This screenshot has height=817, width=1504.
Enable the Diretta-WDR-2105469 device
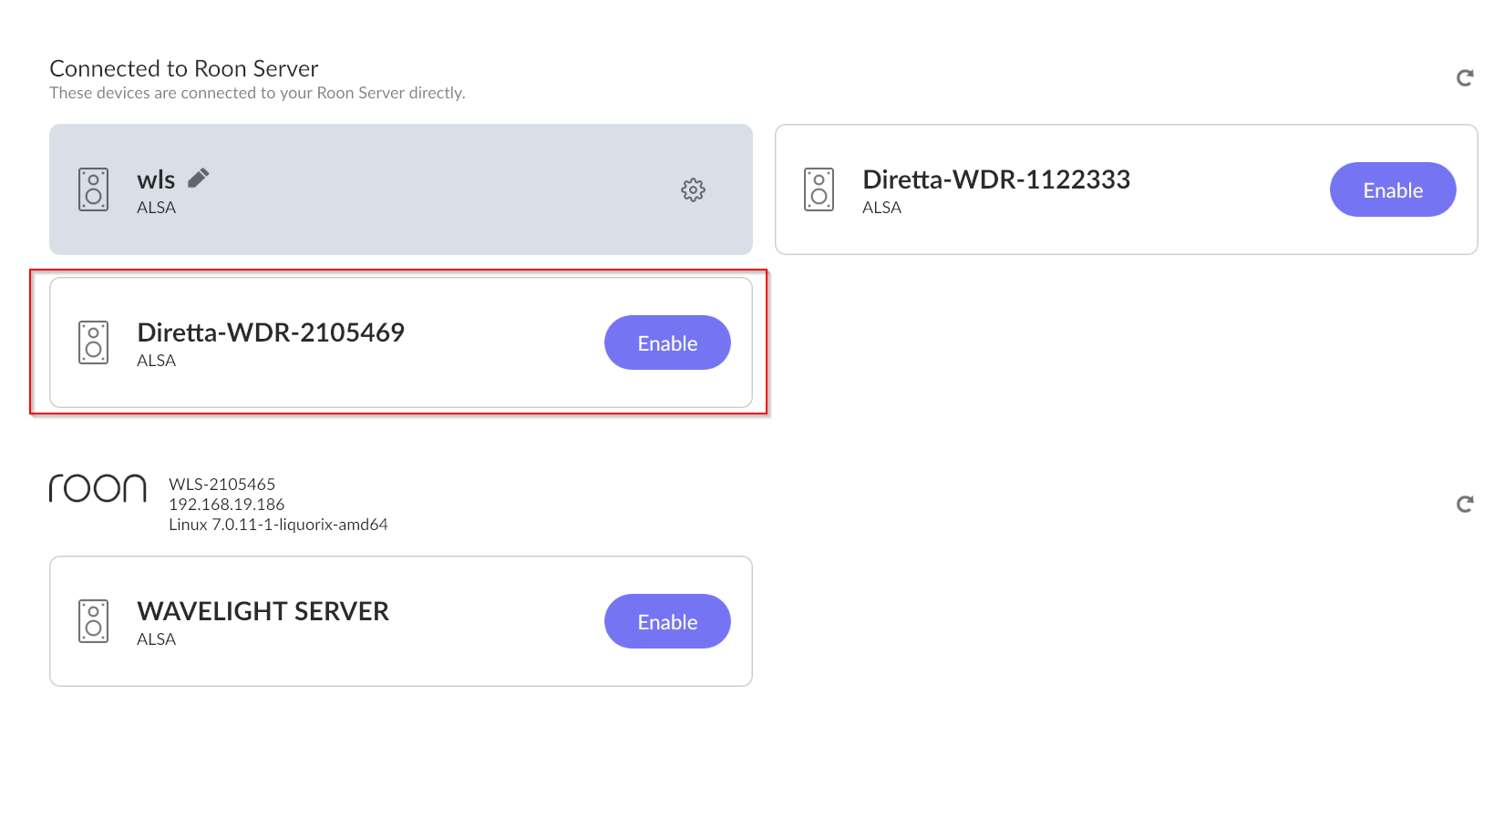667,342
